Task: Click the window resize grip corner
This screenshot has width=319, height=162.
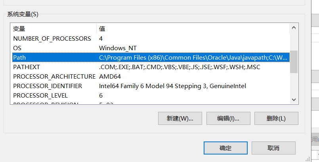Action: click(308, 159)
